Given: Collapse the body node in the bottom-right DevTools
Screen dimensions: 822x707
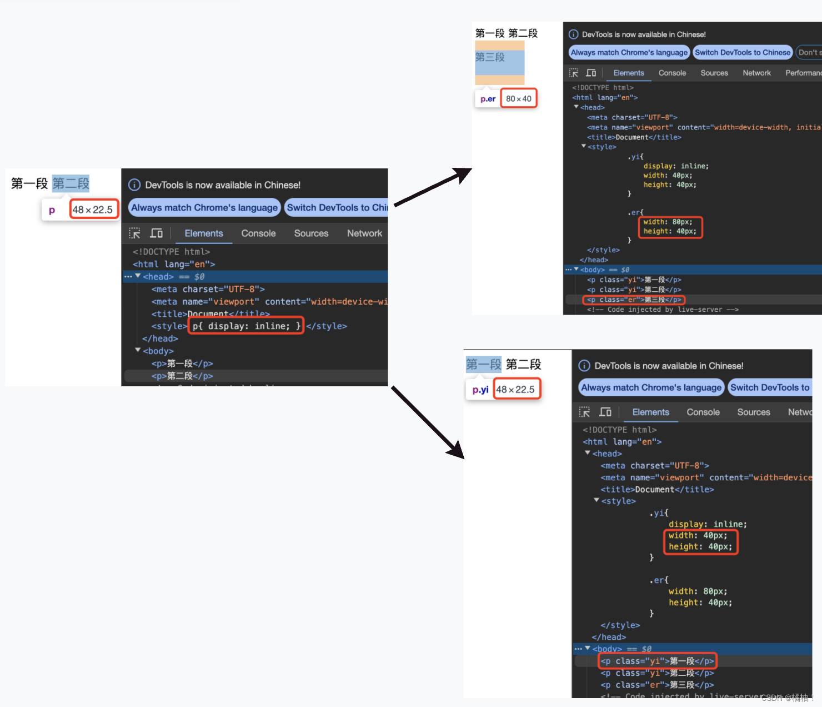Looking at the screenshot, I should tap(588, 648).
